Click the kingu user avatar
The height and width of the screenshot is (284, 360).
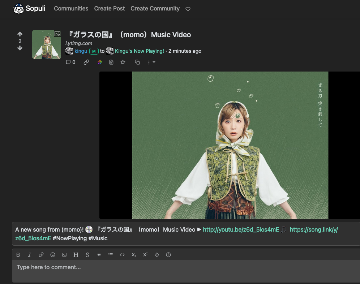coord(69,51)
